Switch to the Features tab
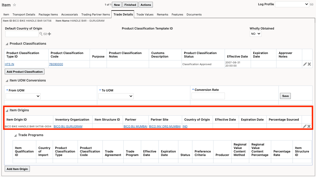 tap(177, 15)
